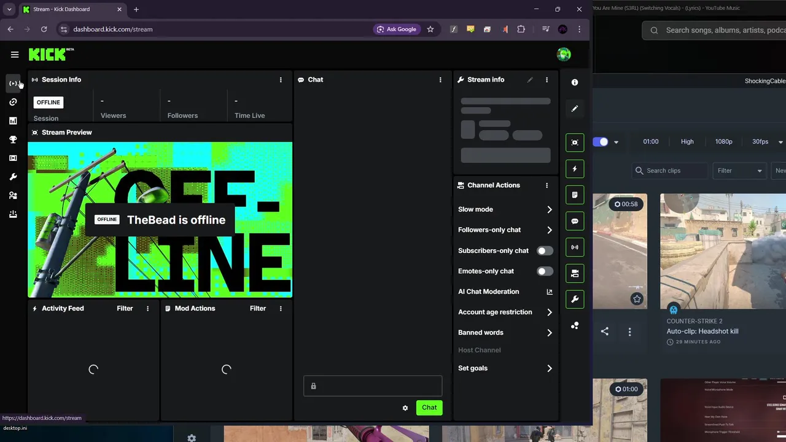The height and width of the screenshot is (442, 786).
Task: Toggle the Activity Feed lightning widget icon
Action: click(575, 169)
